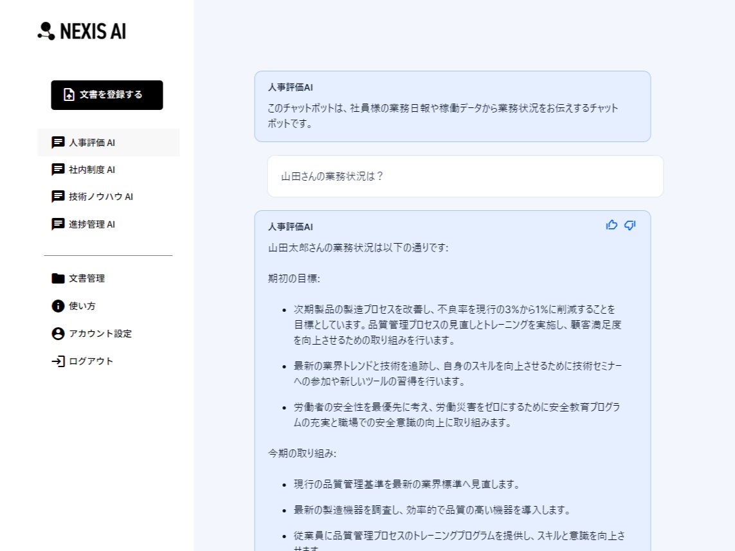Open the 社内制度 AI chat menu item

tap(108, 170)
